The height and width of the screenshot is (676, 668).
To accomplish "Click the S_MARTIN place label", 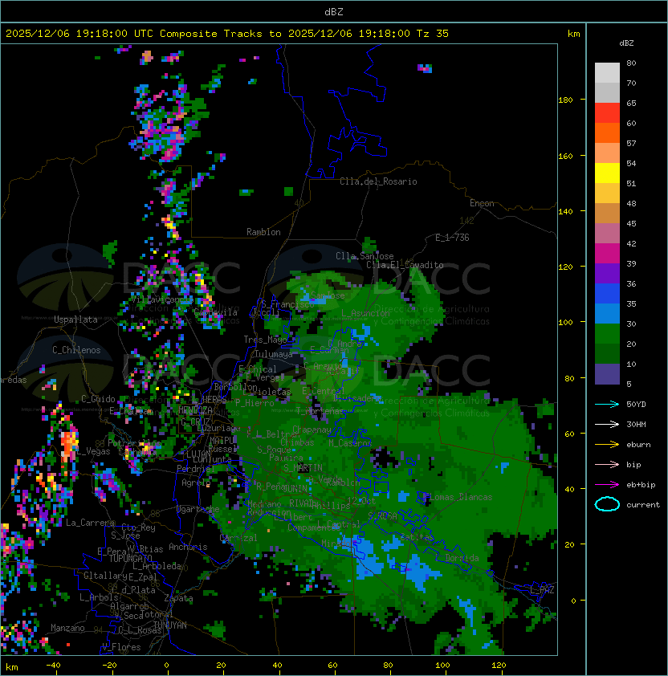I will (x=303, y=468).
